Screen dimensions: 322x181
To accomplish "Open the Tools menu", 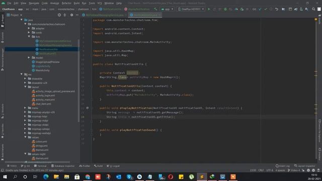I will coord(92,4).
